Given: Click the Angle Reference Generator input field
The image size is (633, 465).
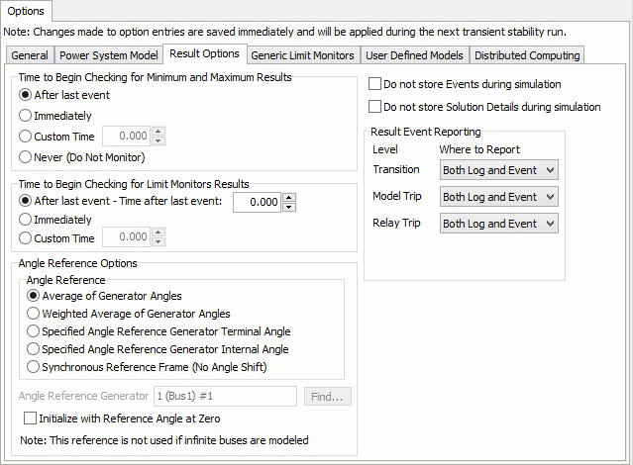Looking at the screenshot, I should click(x=225, y=397).
